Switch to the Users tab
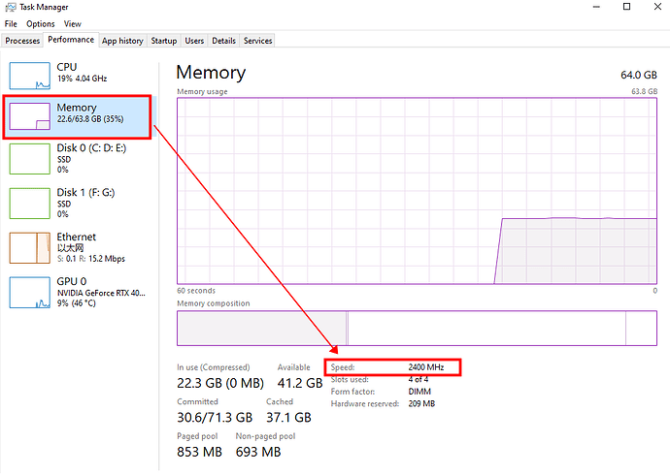The height and width of the screenshot is (475, 670). point(194,41)
